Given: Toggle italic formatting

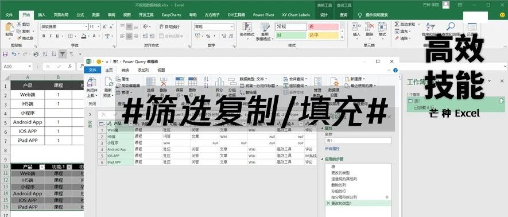Looking at the screenshot, I should pyautogui.click(x=51, y=36).
